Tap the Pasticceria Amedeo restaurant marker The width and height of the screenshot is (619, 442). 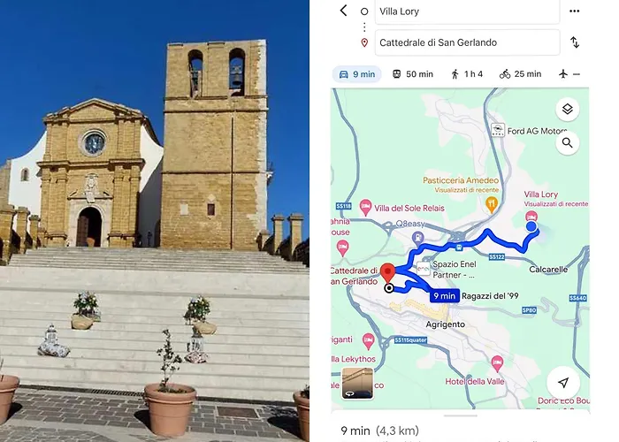pos(491,205)
